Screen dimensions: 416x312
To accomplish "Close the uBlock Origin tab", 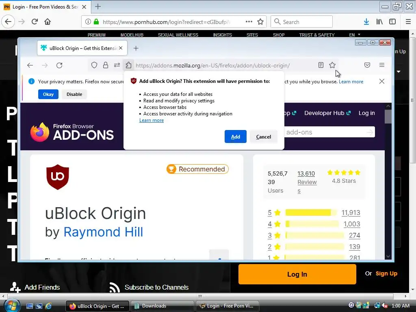I will point(121,48).
